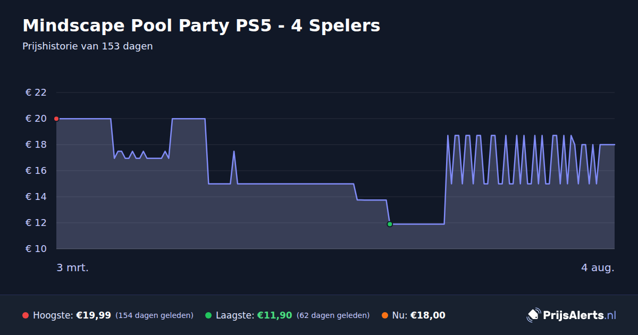Click the PrijsAlerts tag logo icon

pos(533,315)
